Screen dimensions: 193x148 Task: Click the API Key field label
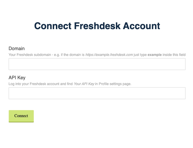click(x=17, y=77)
